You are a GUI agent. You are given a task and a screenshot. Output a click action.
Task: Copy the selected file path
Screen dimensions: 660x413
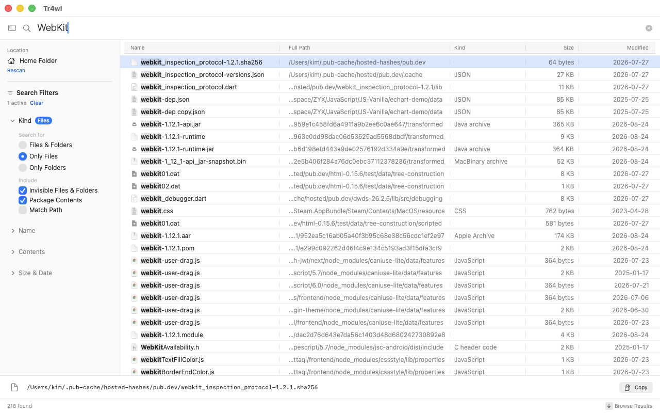636,387
